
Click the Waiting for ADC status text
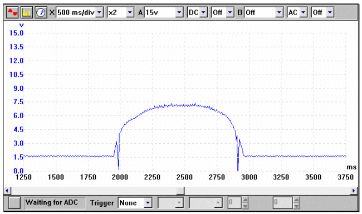[x=51, y=202]
